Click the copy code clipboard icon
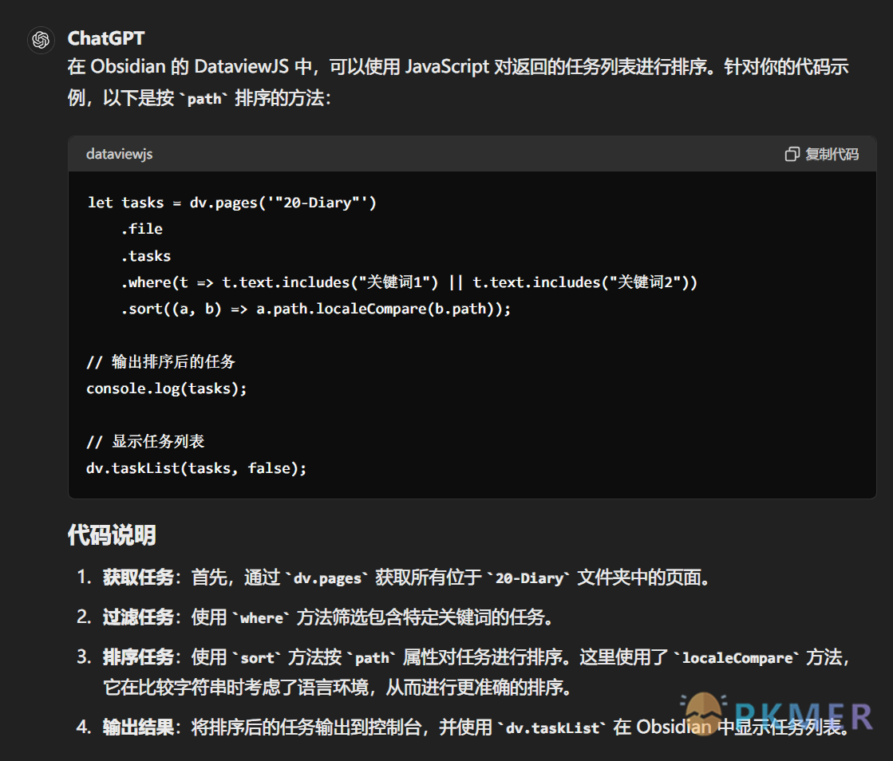The height and width of the screenshot is (761, 893). pos(792,154)
